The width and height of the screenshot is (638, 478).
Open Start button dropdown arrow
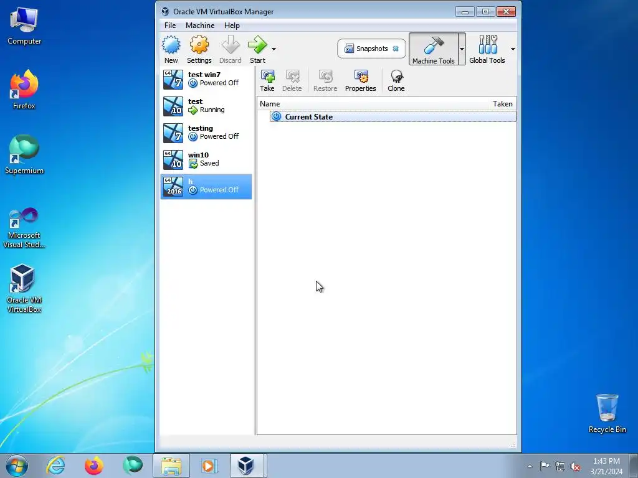point(274,49)
